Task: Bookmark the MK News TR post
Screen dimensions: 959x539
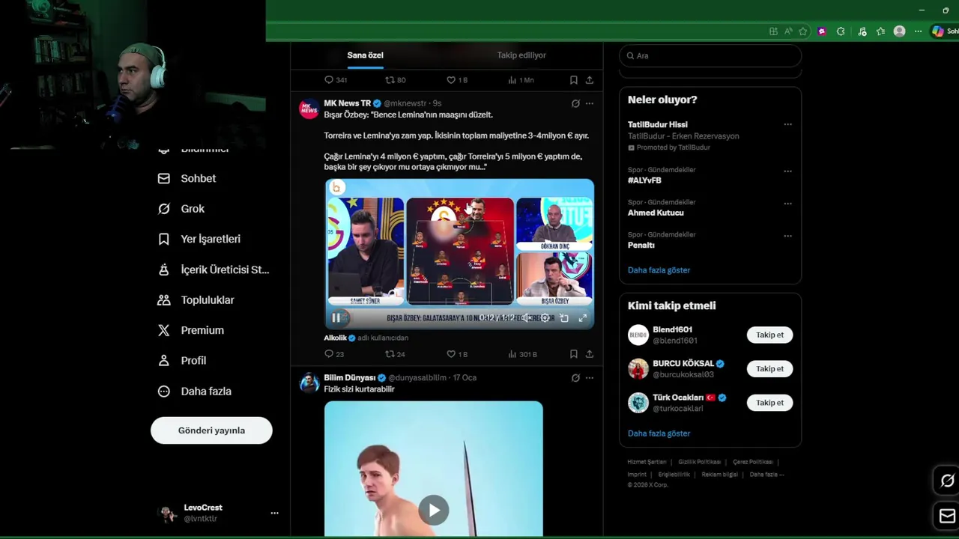Action: [573, 354]
